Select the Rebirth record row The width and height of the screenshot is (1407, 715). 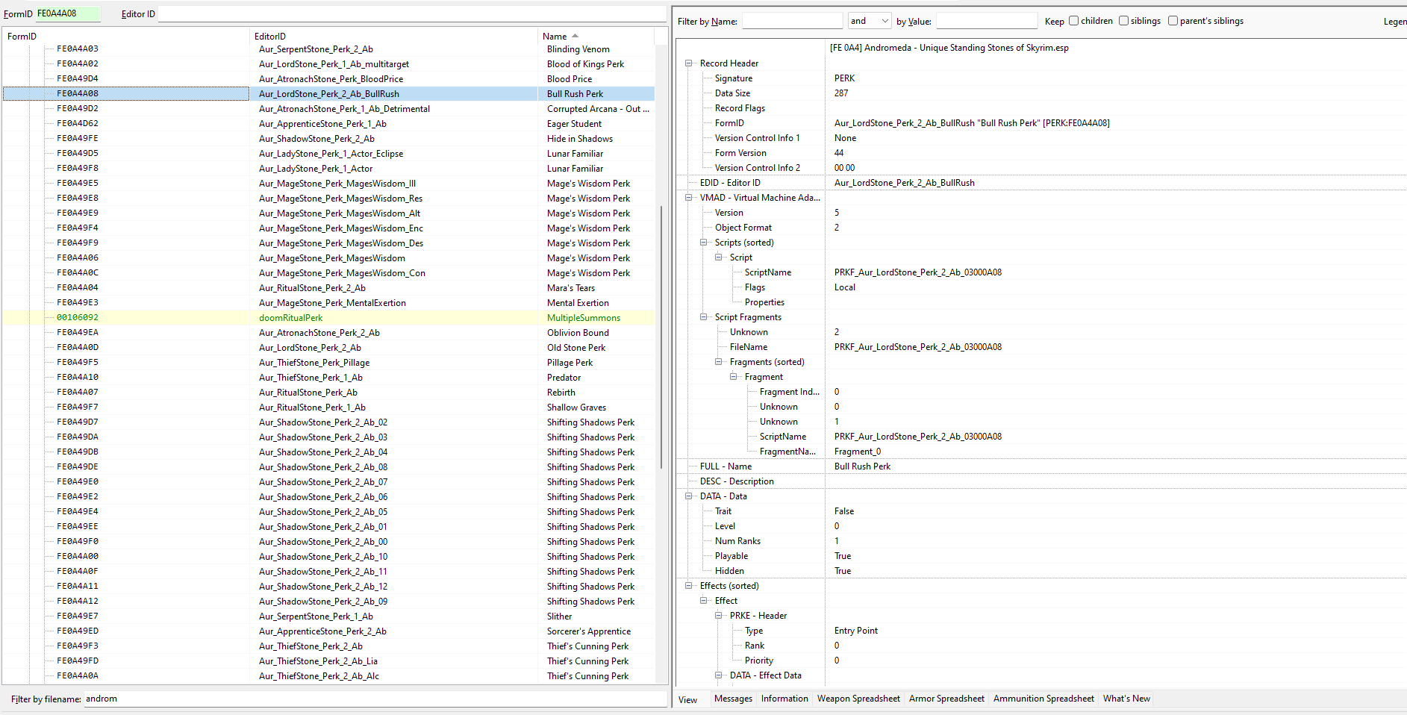pos(328,393)
